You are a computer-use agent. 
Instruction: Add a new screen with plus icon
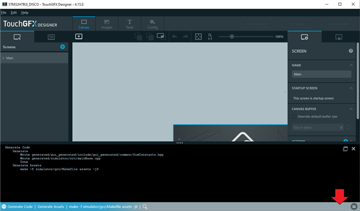(62, 47)
